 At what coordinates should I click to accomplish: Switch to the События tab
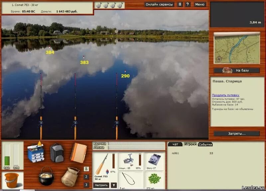pos(205,144)
